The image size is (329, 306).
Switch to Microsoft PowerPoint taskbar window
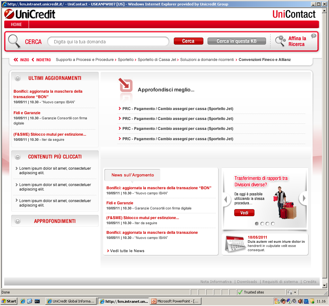pyautogui.click(x=176, y=301)
